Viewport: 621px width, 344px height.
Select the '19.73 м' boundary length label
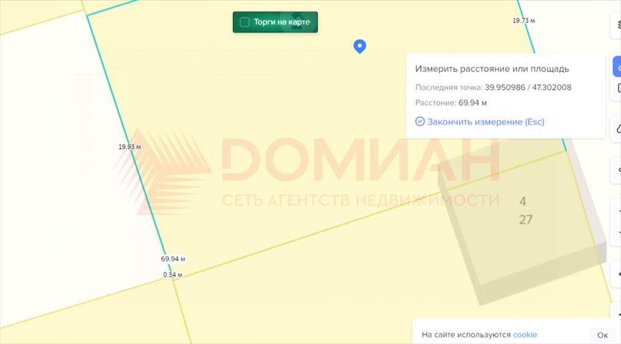(x=523, y=21)
